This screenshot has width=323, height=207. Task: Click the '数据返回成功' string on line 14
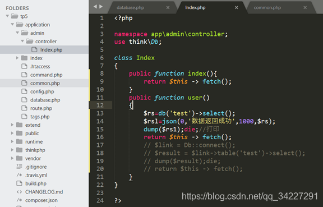click(211, 121)
